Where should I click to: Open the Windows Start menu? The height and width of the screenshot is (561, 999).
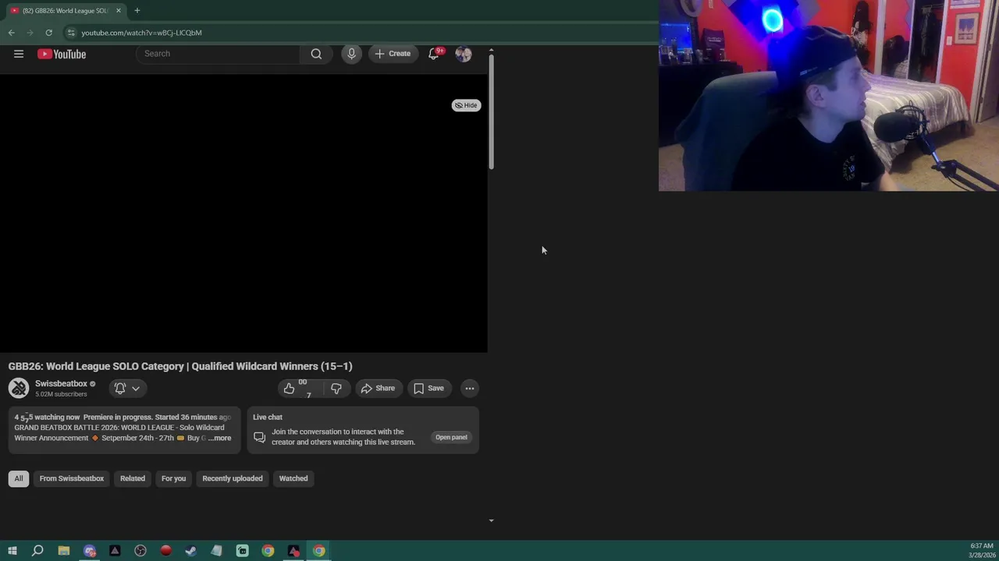(12, 551)
